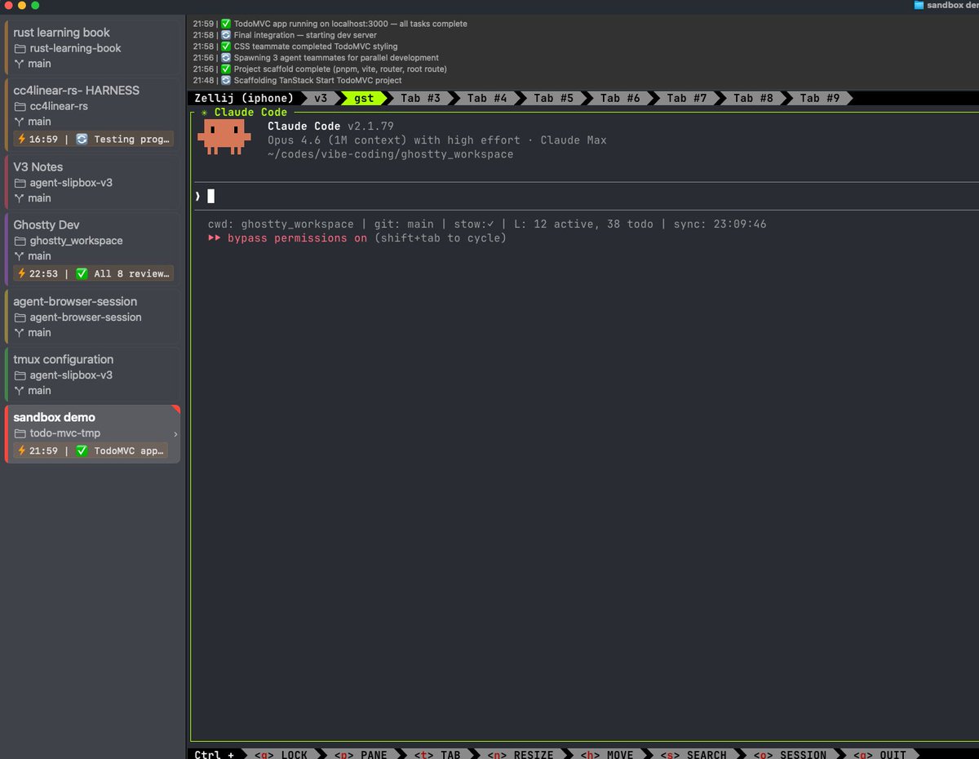
Task: Click the 16:59 Testing prog… status badge
Action: coord(94,140)
